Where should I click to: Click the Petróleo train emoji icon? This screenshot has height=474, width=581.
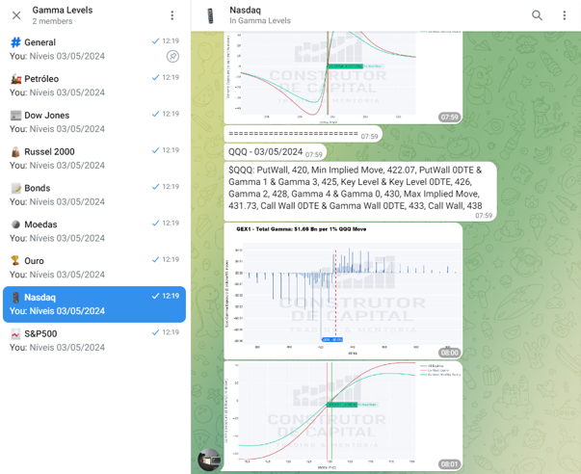coord(15,79)
